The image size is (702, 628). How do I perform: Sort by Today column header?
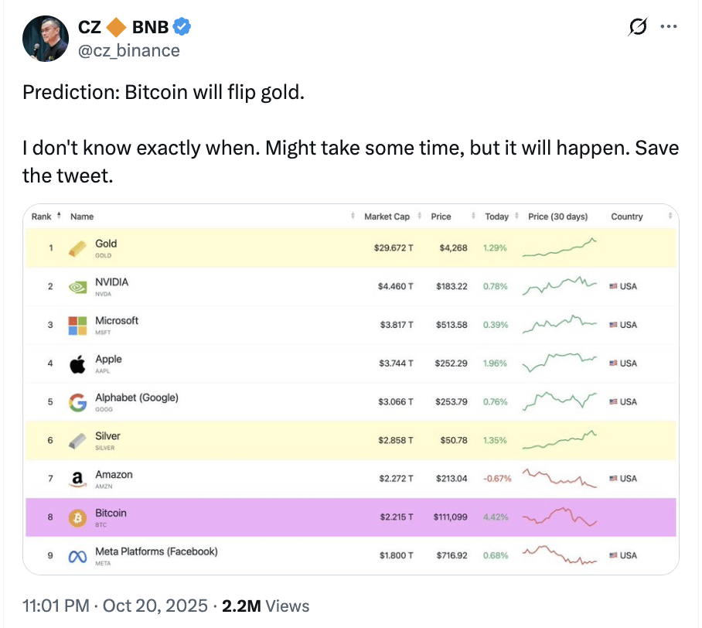496,217
